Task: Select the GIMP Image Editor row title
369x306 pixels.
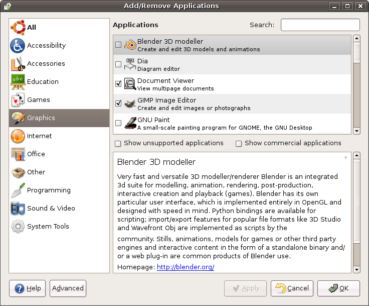Action: click(x=166, y=100)
